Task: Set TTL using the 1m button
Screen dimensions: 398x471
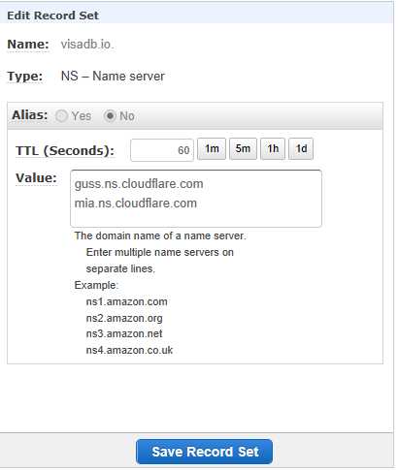Action: coord(212,149)
